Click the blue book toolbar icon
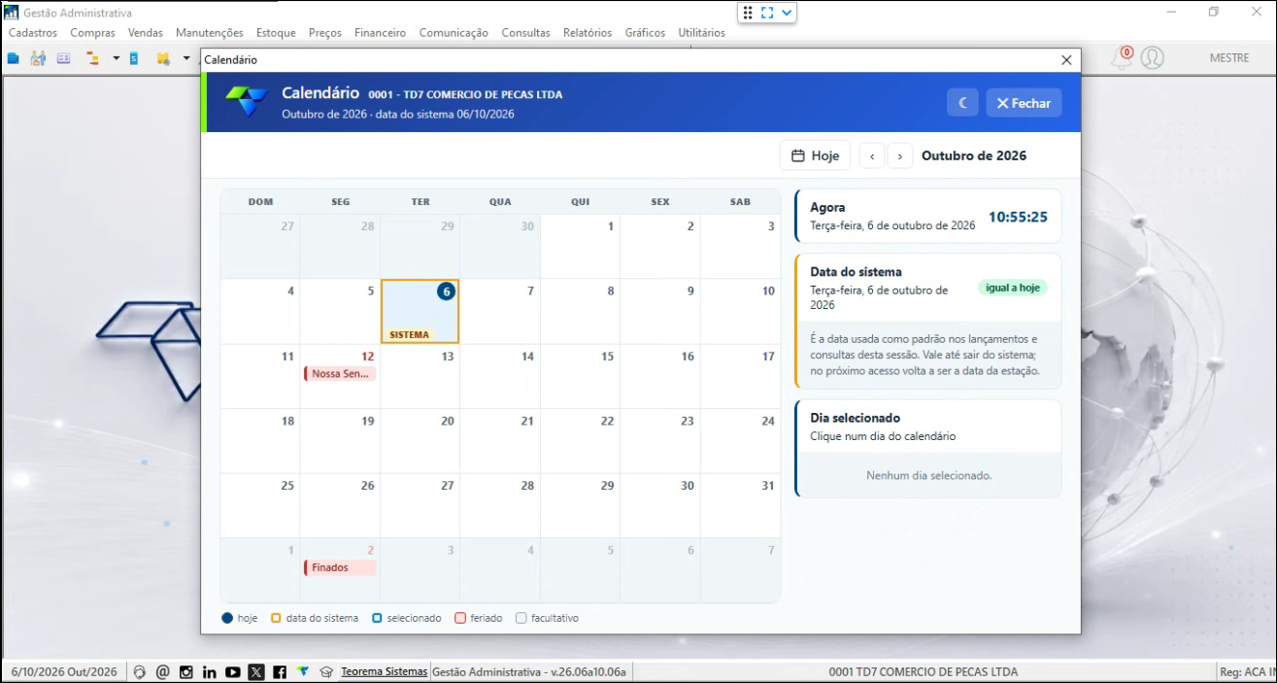This screenshot has width=1277, height=683. (14, 58)
